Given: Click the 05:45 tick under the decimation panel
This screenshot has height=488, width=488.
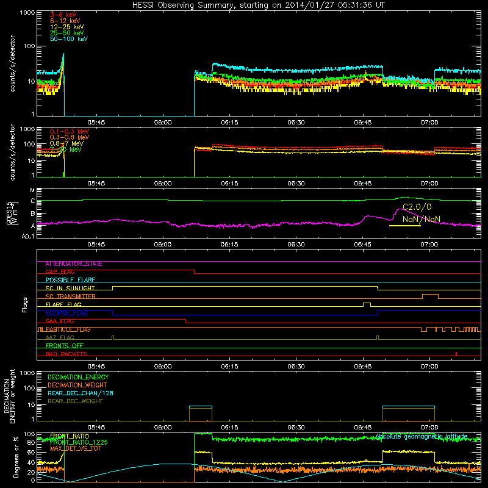Looking at the screenshot, I should pos(96,428).
